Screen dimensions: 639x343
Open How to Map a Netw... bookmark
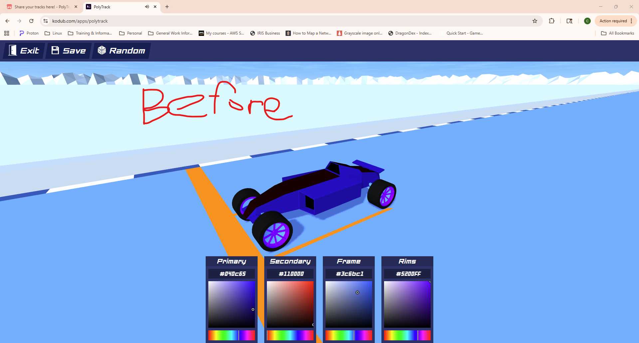click(x=309, y=33)
